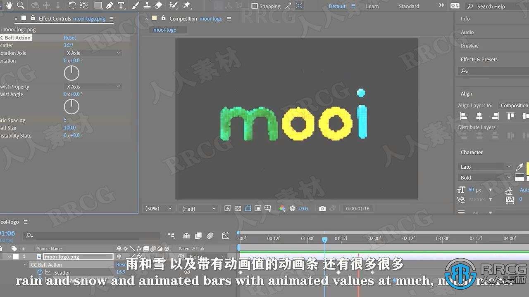Image resolution: width=529 pixels, height=297 pixels.
Task: Select the Clone Stamp tool
Action: pyautogui.click(x=147, y=5)
